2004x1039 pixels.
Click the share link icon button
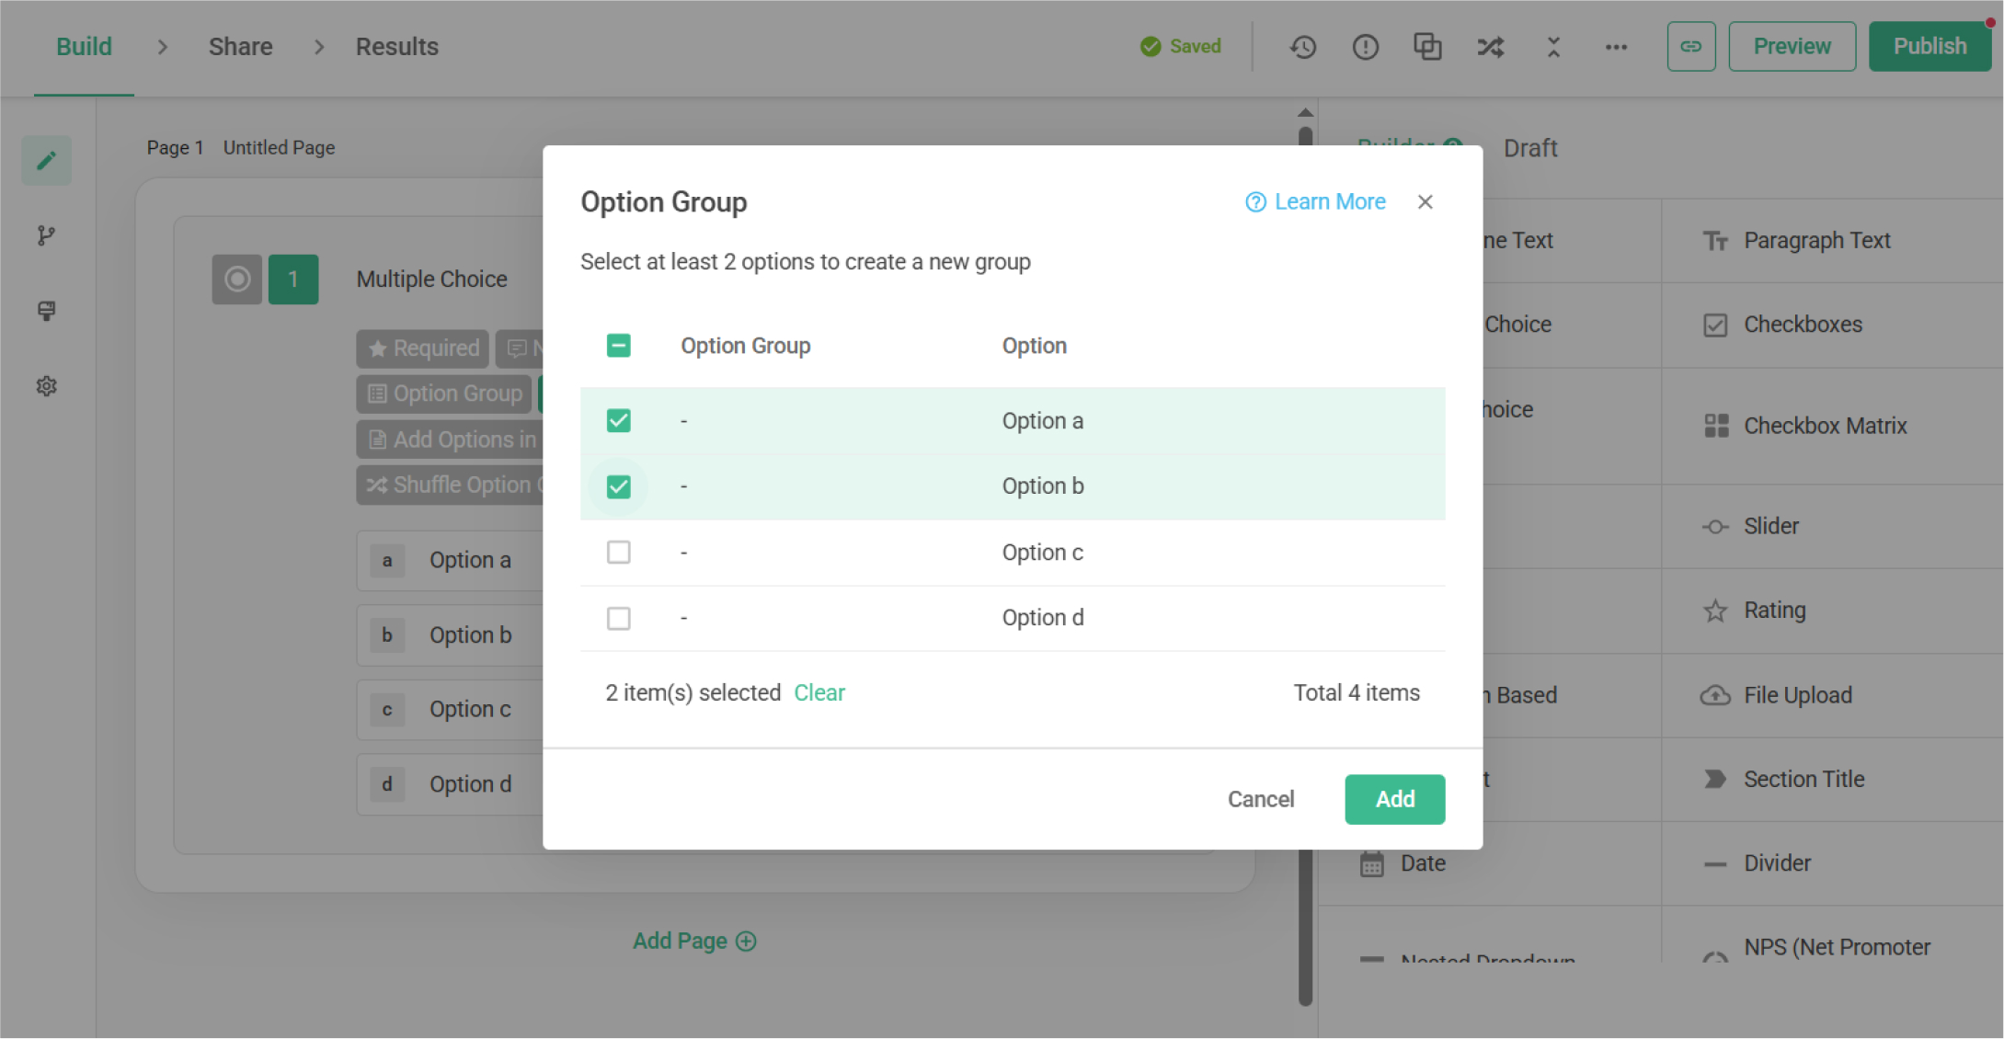tap(1690, 46)
